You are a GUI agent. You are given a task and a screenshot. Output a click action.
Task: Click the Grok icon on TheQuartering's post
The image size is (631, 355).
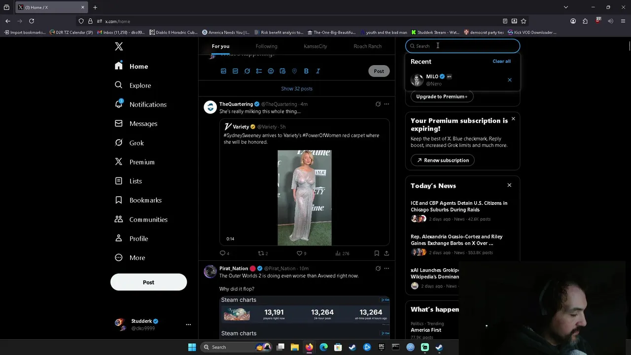click(378, 104)
